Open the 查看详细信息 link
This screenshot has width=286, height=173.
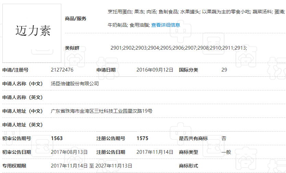[166, 25]
